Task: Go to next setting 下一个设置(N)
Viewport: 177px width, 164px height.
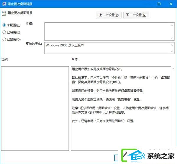Action: (136, 15)
